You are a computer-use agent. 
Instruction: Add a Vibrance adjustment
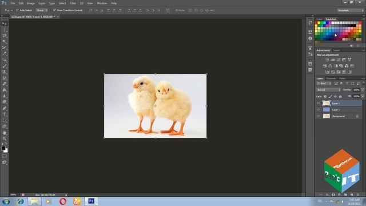[x=349, y=60]
